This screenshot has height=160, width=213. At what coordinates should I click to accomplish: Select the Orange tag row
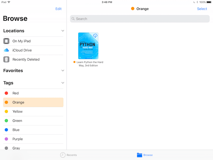coord(33,102)
